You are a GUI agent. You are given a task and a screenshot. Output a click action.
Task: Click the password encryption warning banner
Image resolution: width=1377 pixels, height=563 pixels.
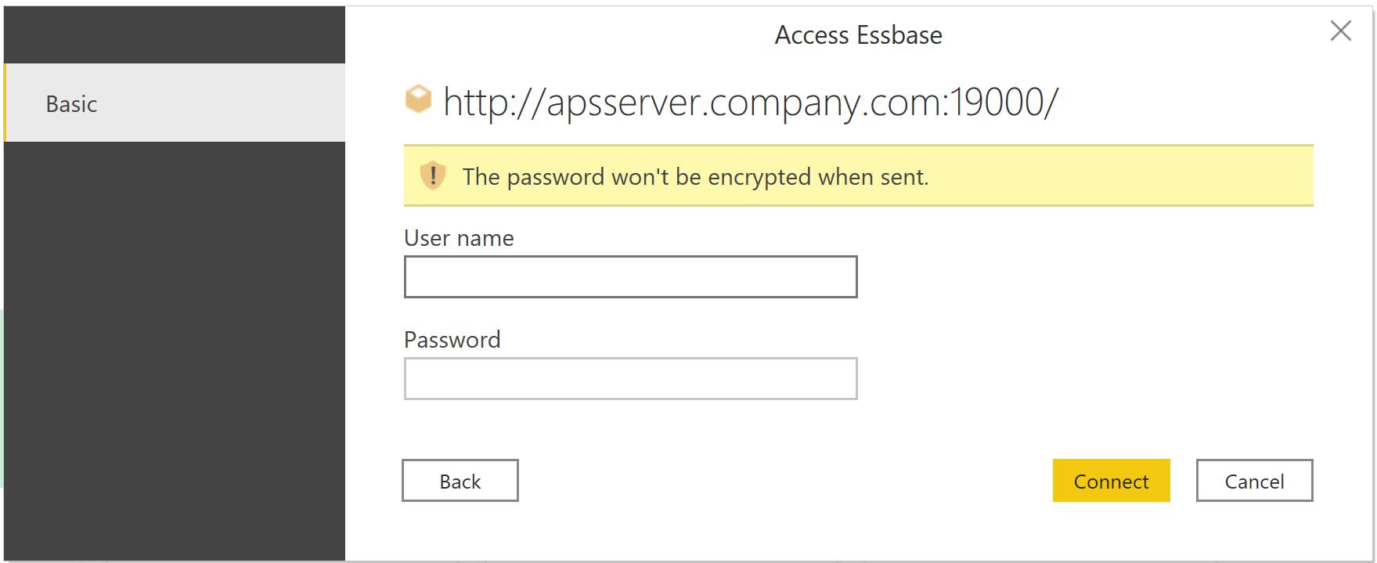tap(859, 175)
